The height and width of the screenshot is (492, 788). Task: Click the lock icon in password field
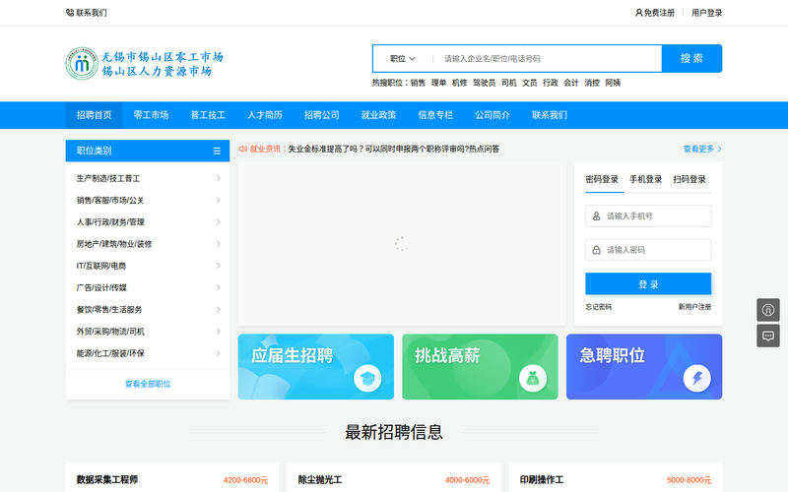(596, 250)
